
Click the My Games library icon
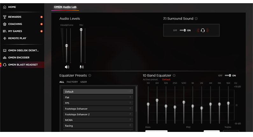coord(5,31)
